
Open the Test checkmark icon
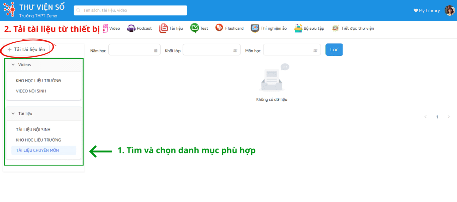(x=194, y=28)
